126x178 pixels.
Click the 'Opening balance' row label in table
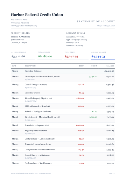33,71
